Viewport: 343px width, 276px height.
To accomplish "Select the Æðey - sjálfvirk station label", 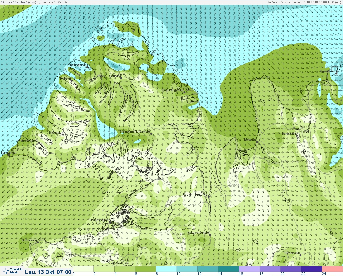I will (110, 76).
